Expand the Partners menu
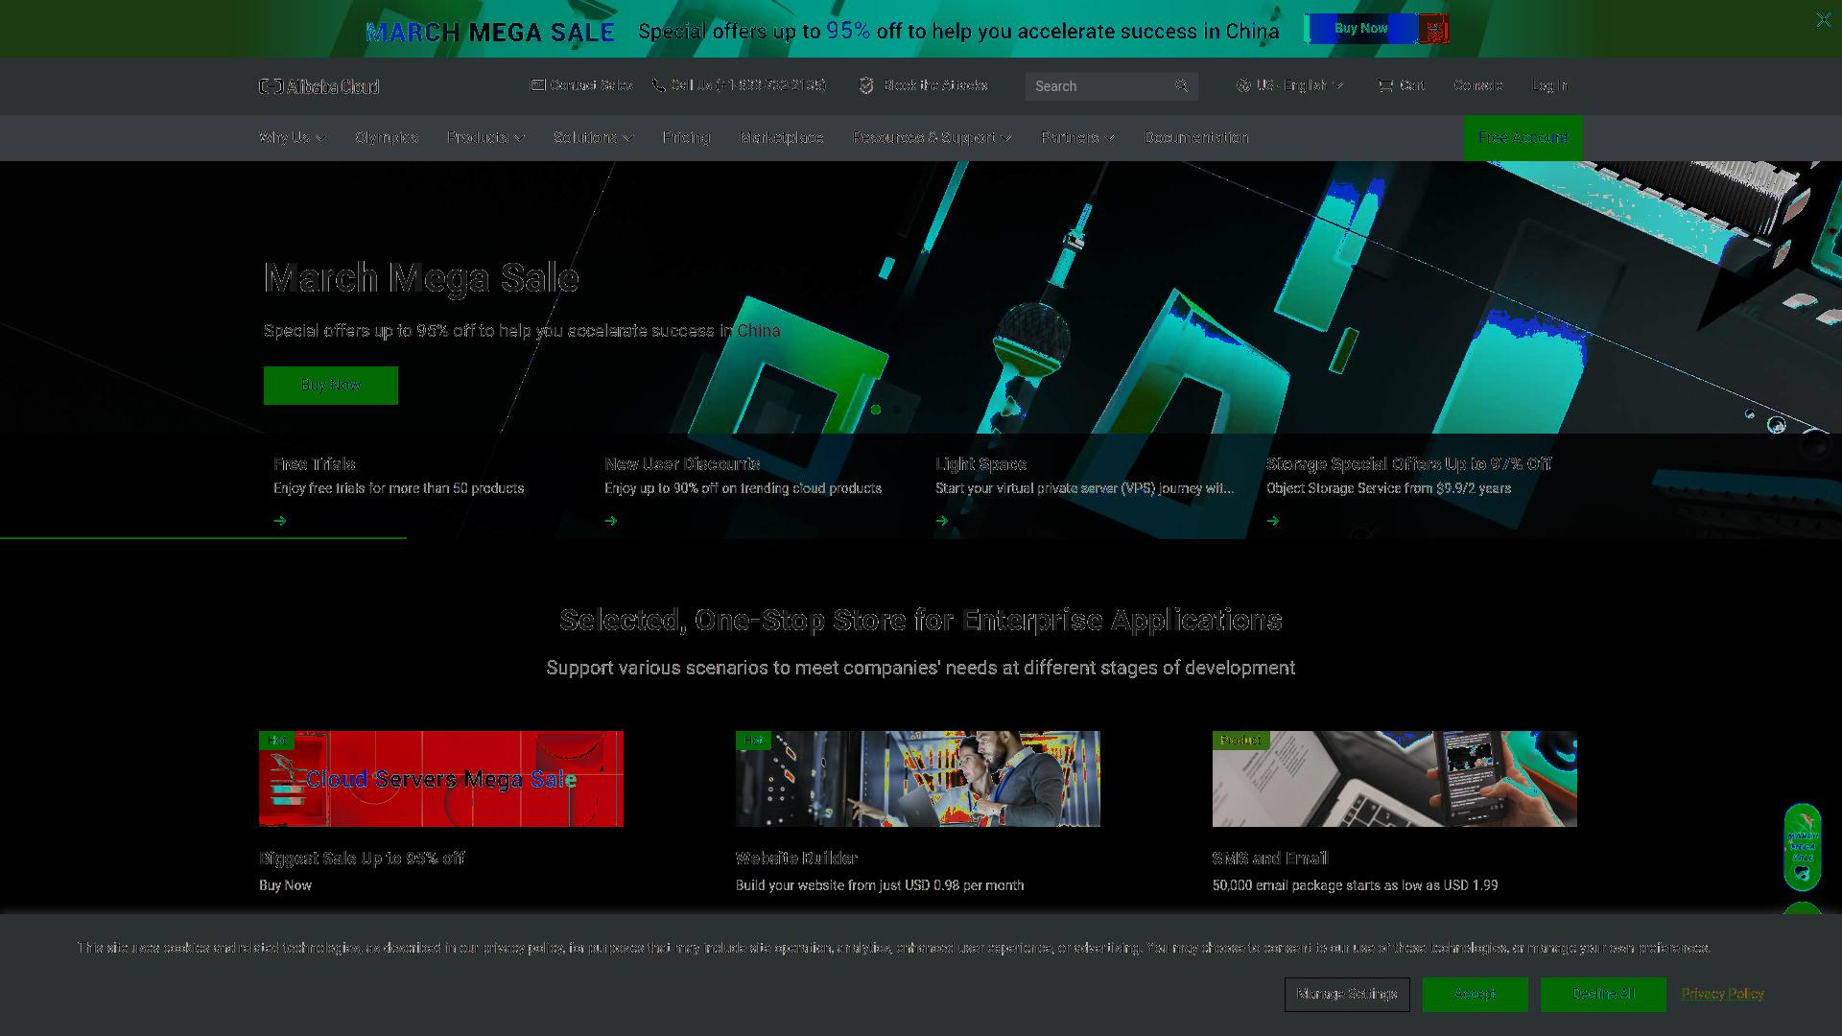1842x1036 pixels. [x=1077, y=137]
